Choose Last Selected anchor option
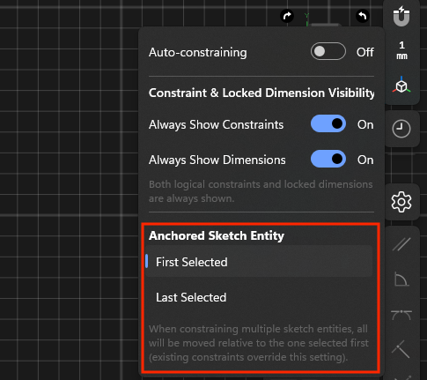This screenshot has width=427, height=380. pos(259,297)
